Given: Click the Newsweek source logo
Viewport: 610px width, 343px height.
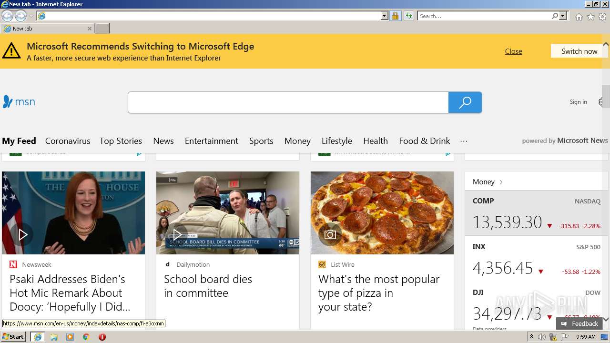Looking at the screenshot, I should click(x=13, y=264).
